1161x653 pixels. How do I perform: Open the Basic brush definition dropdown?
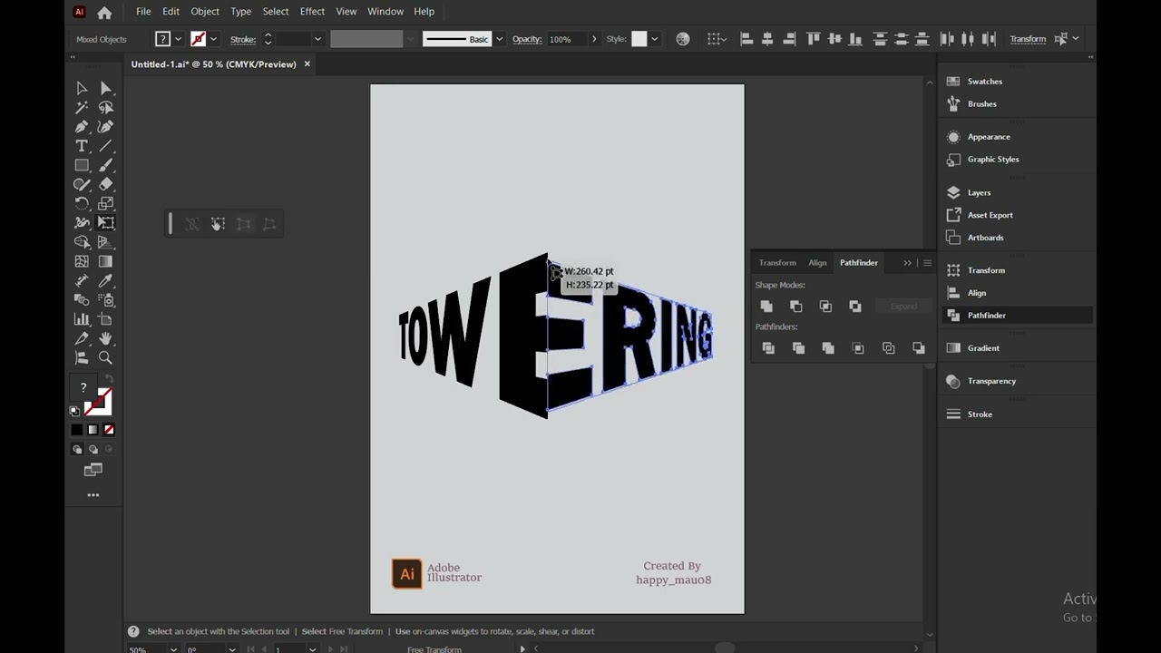499,39
